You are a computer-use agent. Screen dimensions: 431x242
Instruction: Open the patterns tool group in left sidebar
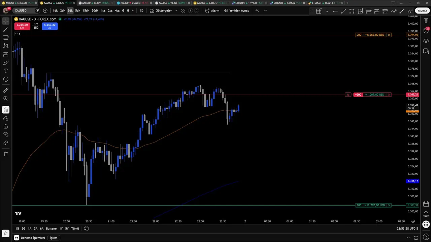click(6, 46)
